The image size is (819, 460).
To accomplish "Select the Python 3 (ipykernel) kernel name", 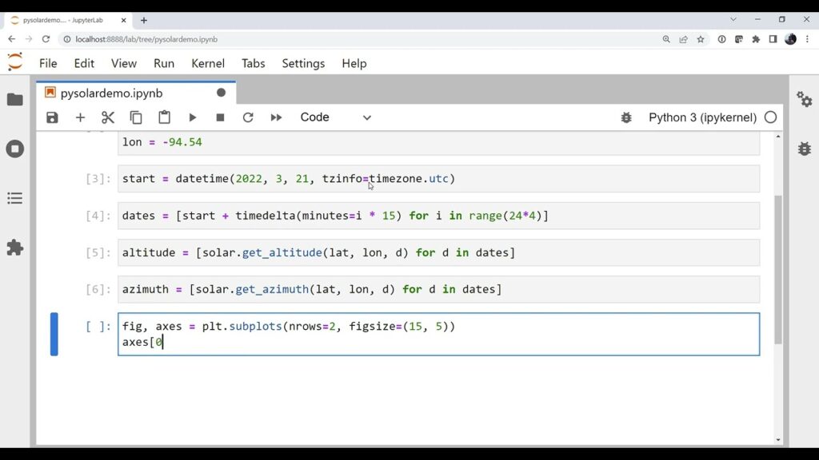I will (702, 117).
